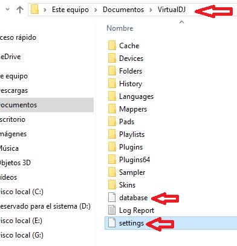Open the Cache folder icon

112,45
